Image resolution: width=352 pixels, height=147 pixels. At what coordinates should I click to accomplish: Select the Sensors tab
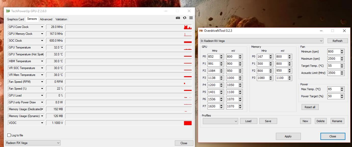click(x=32, y=19)
